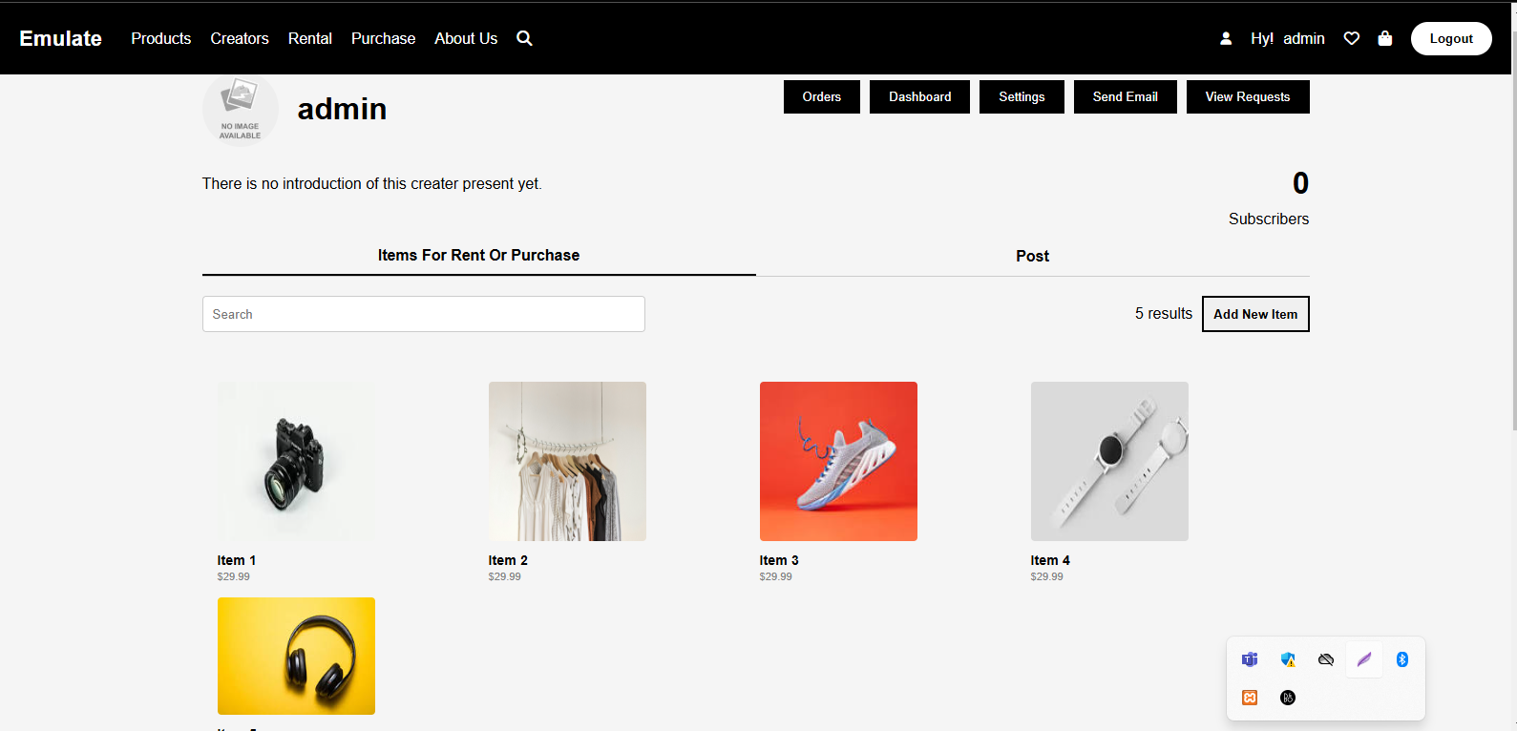Go to the Creators page

tap(240, 38)
